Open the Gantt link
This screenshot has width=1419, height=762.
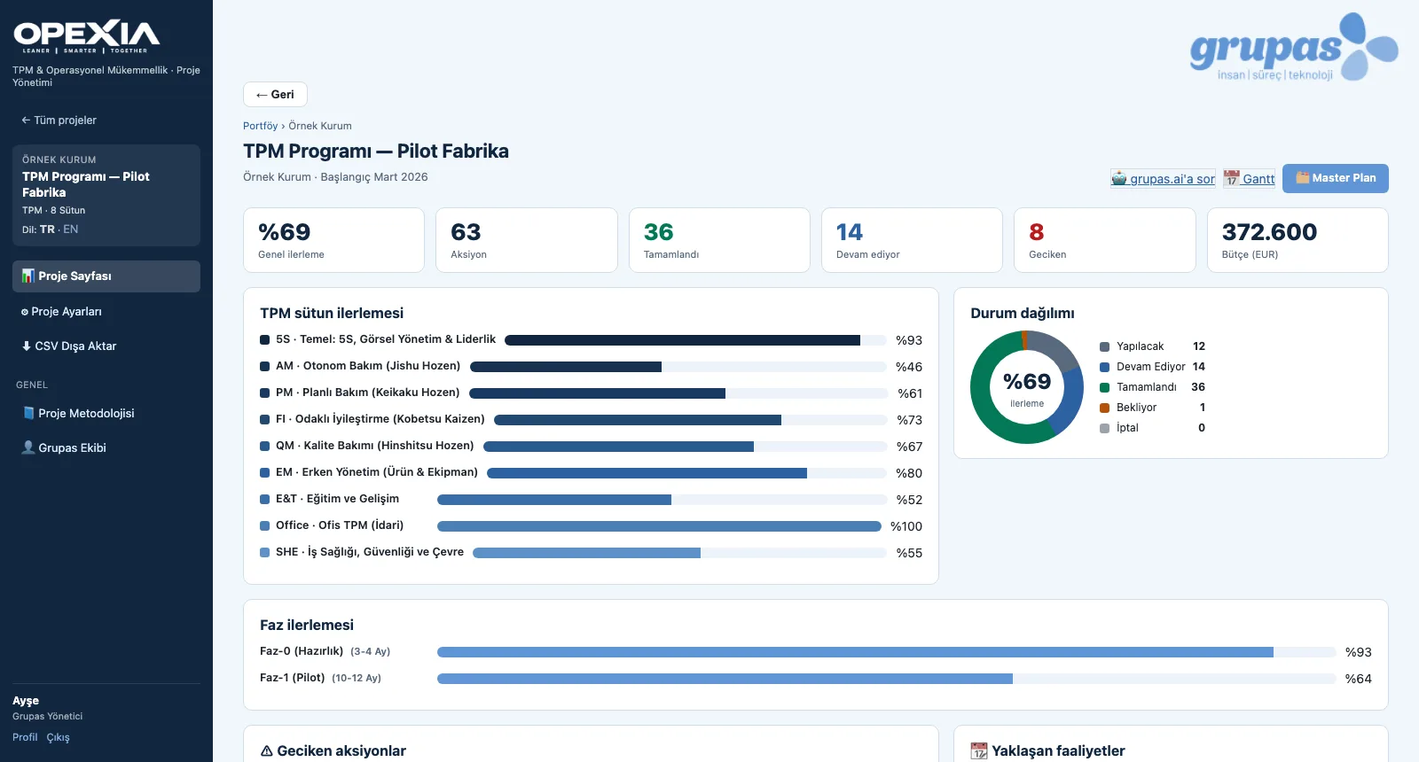coord(1249,179)
